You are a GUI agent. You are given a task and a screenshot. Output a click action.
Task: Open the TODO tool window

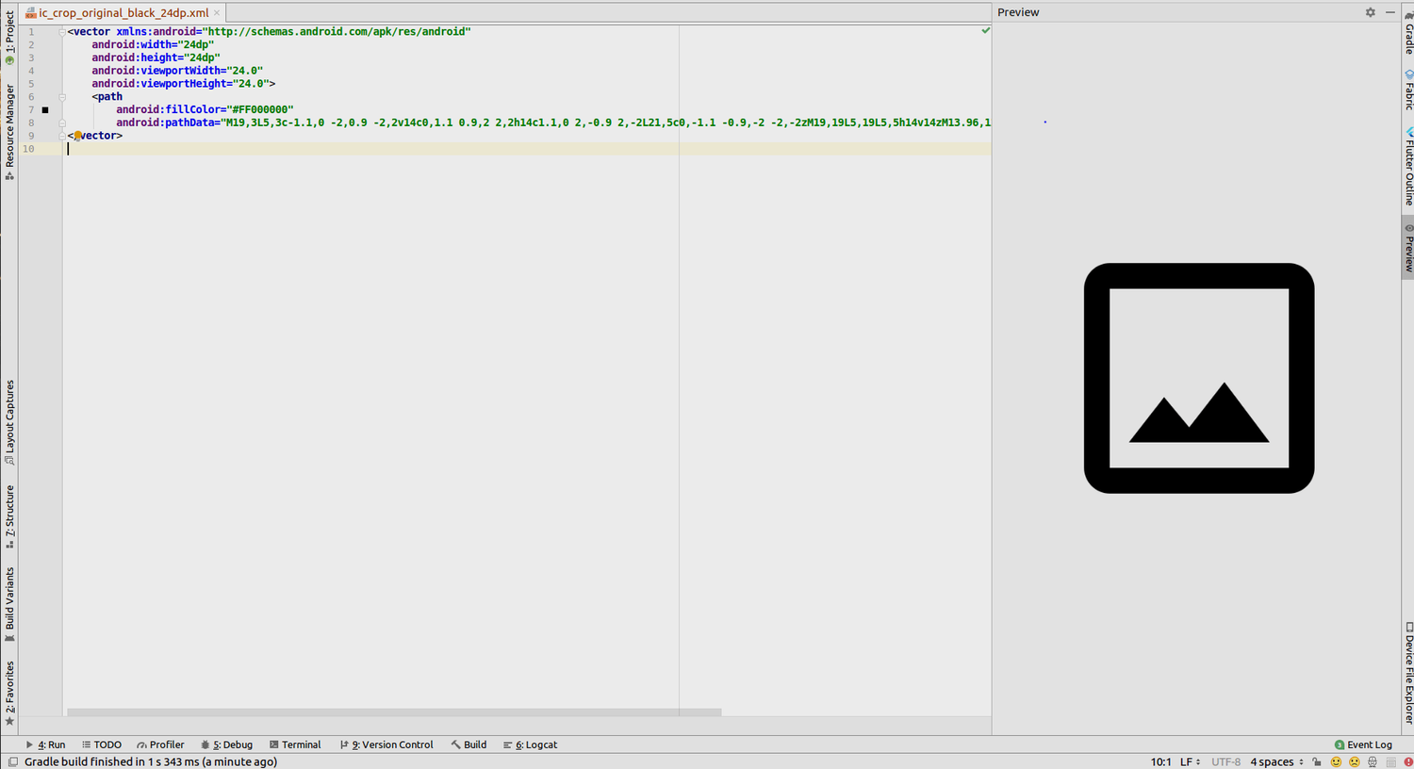tap(102, 744)
